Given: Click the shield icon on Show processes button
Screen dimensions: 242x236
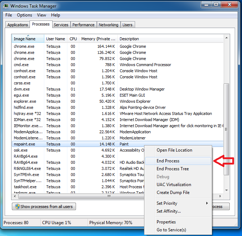Looking at the screenshot, I should 18,207.
